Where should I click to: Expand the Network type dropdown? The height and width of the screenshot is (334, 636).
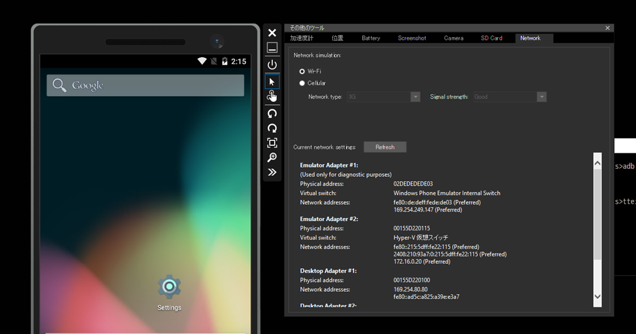coord(415,97)
